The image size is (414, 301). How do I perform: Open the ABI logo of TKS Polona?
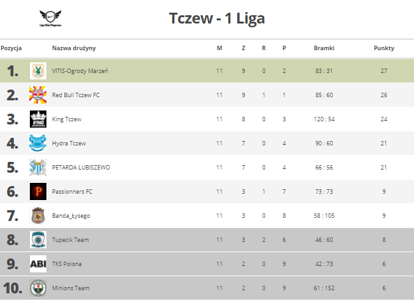(38, 264)
